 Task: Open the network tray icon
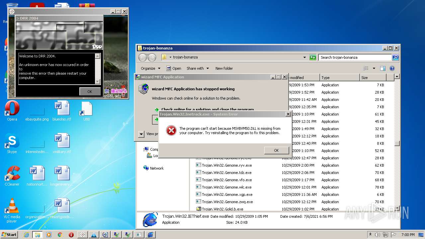(386, 234)
